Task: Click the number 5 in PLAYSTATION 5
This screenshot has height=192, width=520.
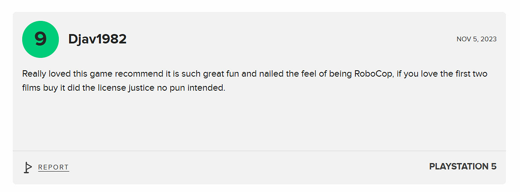Action: click(493, 166)
